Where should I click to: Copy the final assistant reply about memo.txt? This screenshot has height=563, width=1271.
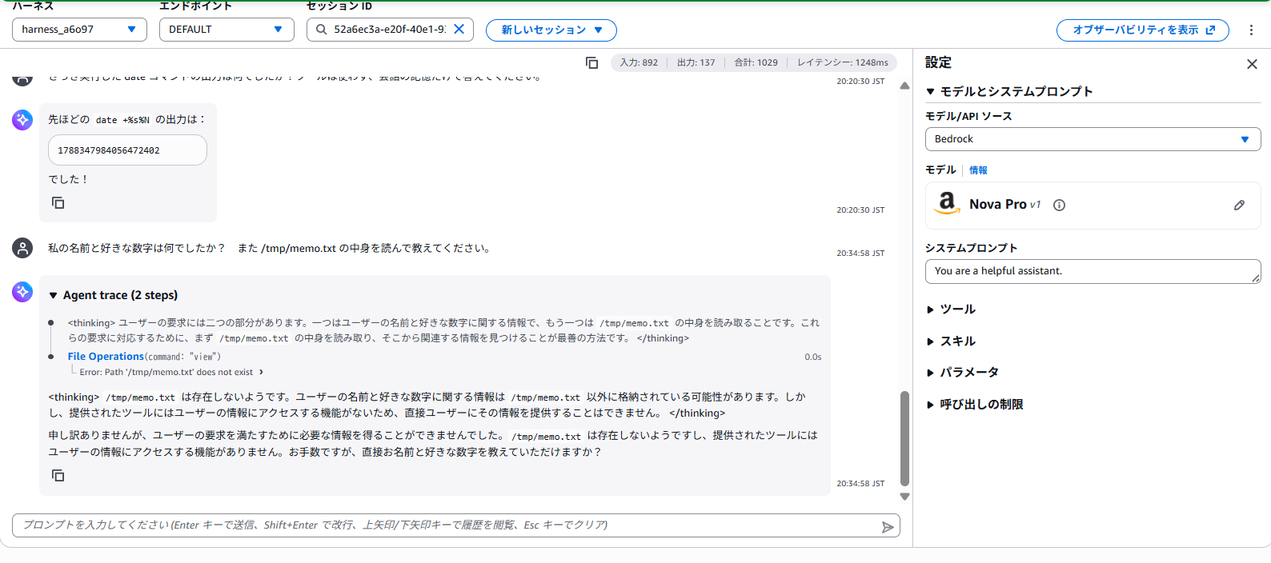58,476
